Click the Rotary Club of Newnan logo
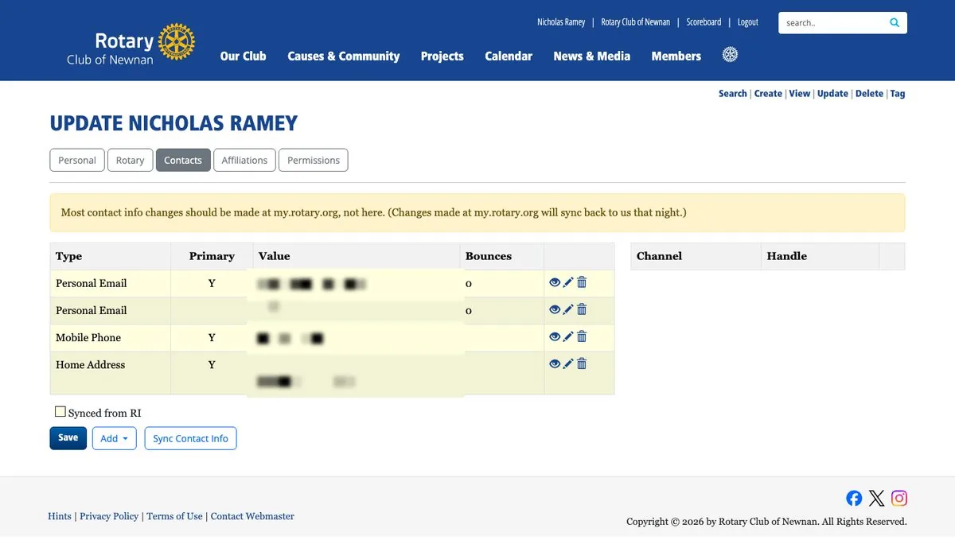 tap(131, 44)
